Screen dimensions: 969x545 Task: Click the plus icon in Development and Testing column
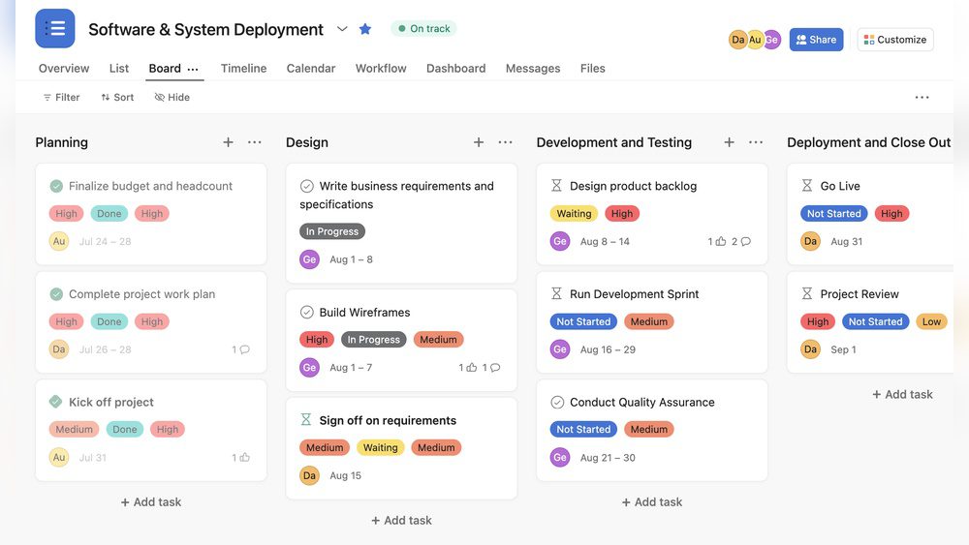729,142
